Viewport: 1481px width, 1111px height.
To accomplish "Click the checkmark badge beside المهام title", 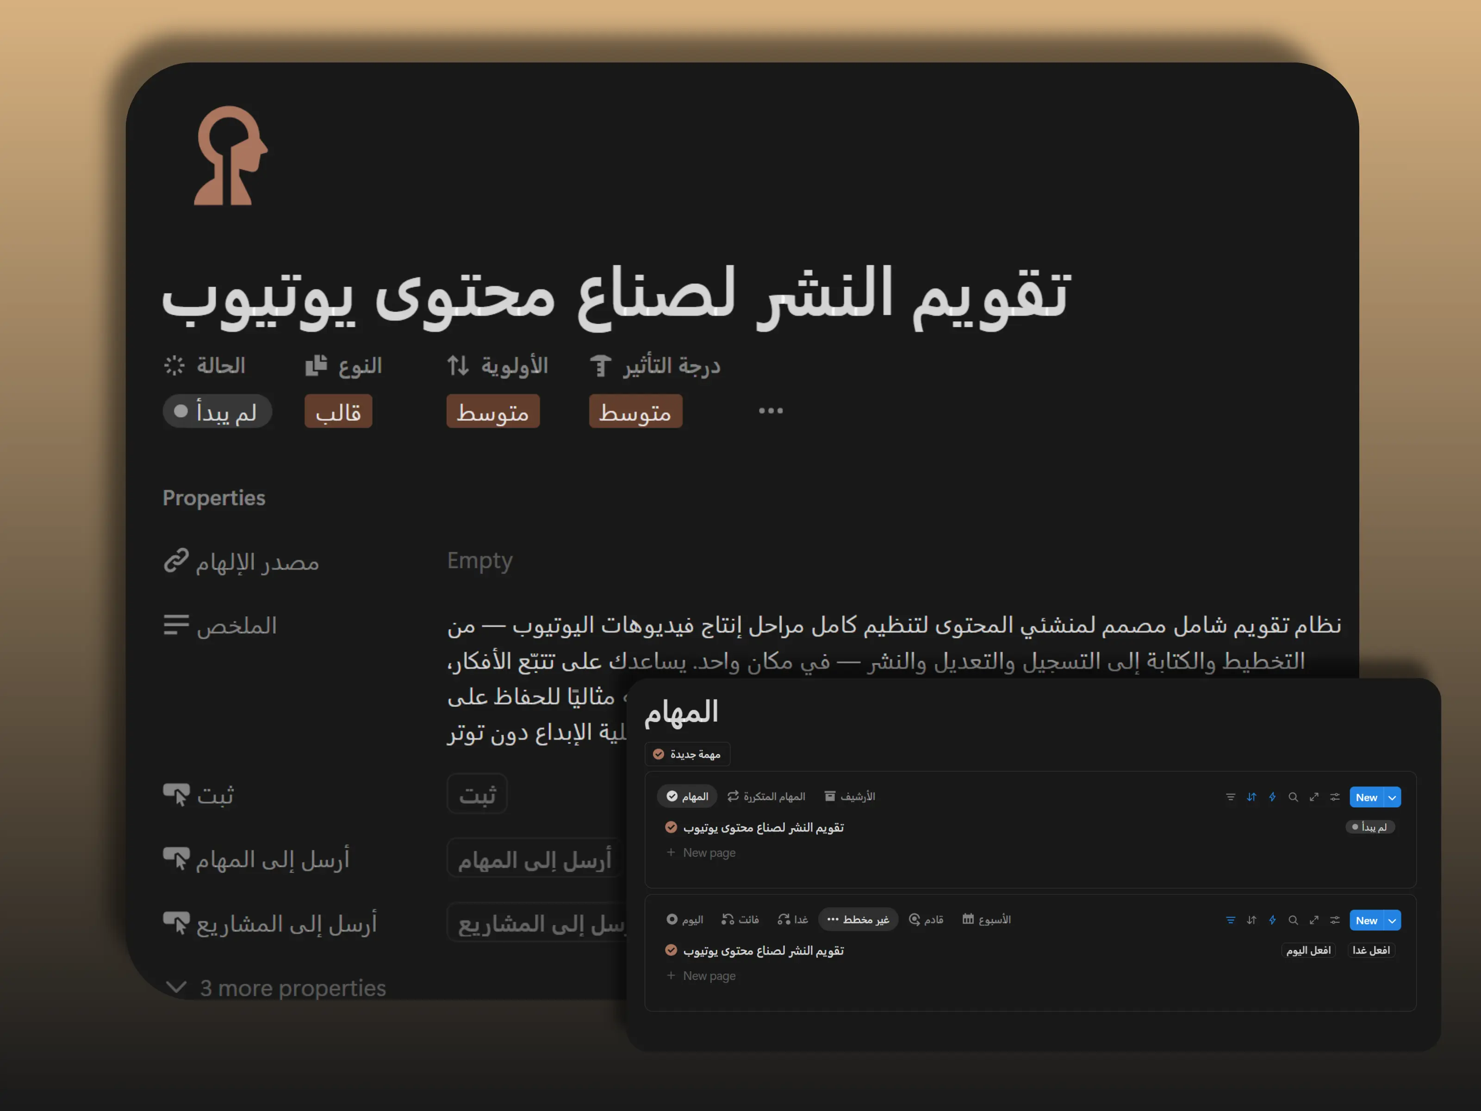I will (x=672, y=796).
